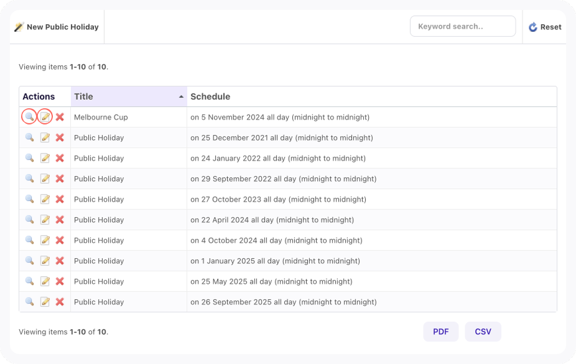Screen dimensions: 576x364
Task: Export the holiday list as PDF
Action: click(x=440, y=332)
